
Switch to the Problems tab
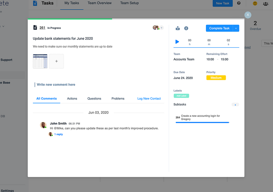(118, 99)
